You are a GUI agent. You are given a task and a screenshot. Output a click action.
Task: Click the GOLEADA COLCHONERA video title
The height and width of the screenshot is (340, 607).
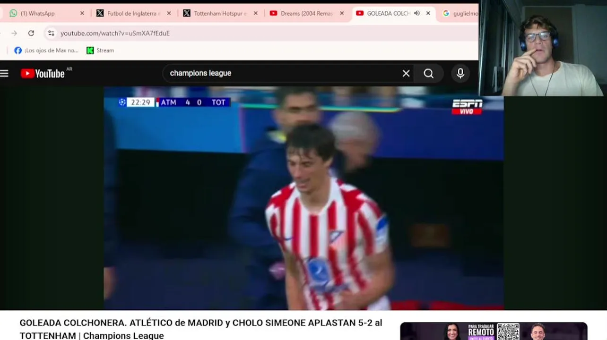pos(201,329)
